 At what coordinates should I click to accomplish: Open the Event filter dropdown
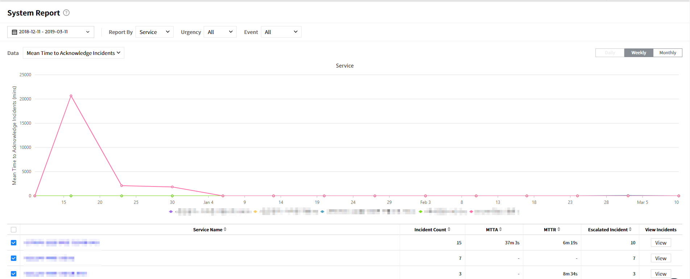[281, 32]
